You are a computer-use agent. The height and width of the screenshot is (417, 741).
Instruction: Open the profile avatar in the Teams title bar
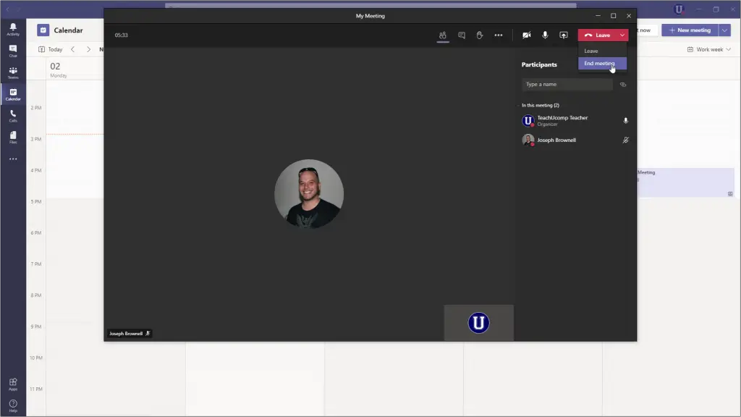pyautogui.click(x=679, y=9)
